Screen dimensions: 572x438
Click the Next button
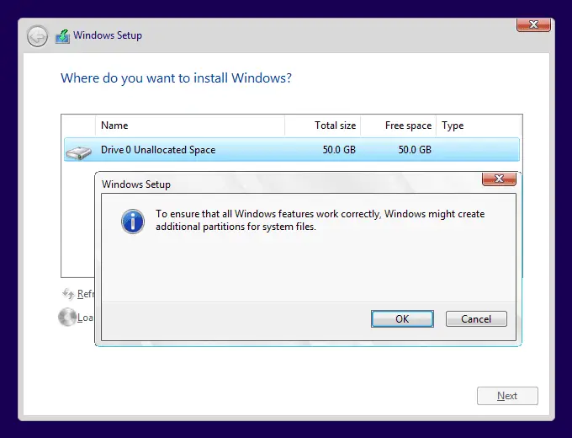[x=507, y=396]
